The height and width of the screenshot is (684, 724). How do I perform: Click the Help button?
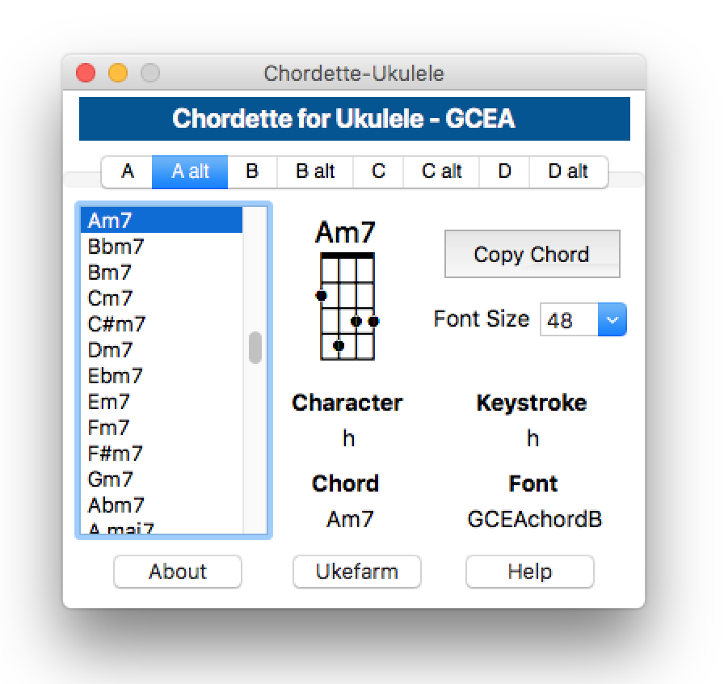tap(529, 572)
